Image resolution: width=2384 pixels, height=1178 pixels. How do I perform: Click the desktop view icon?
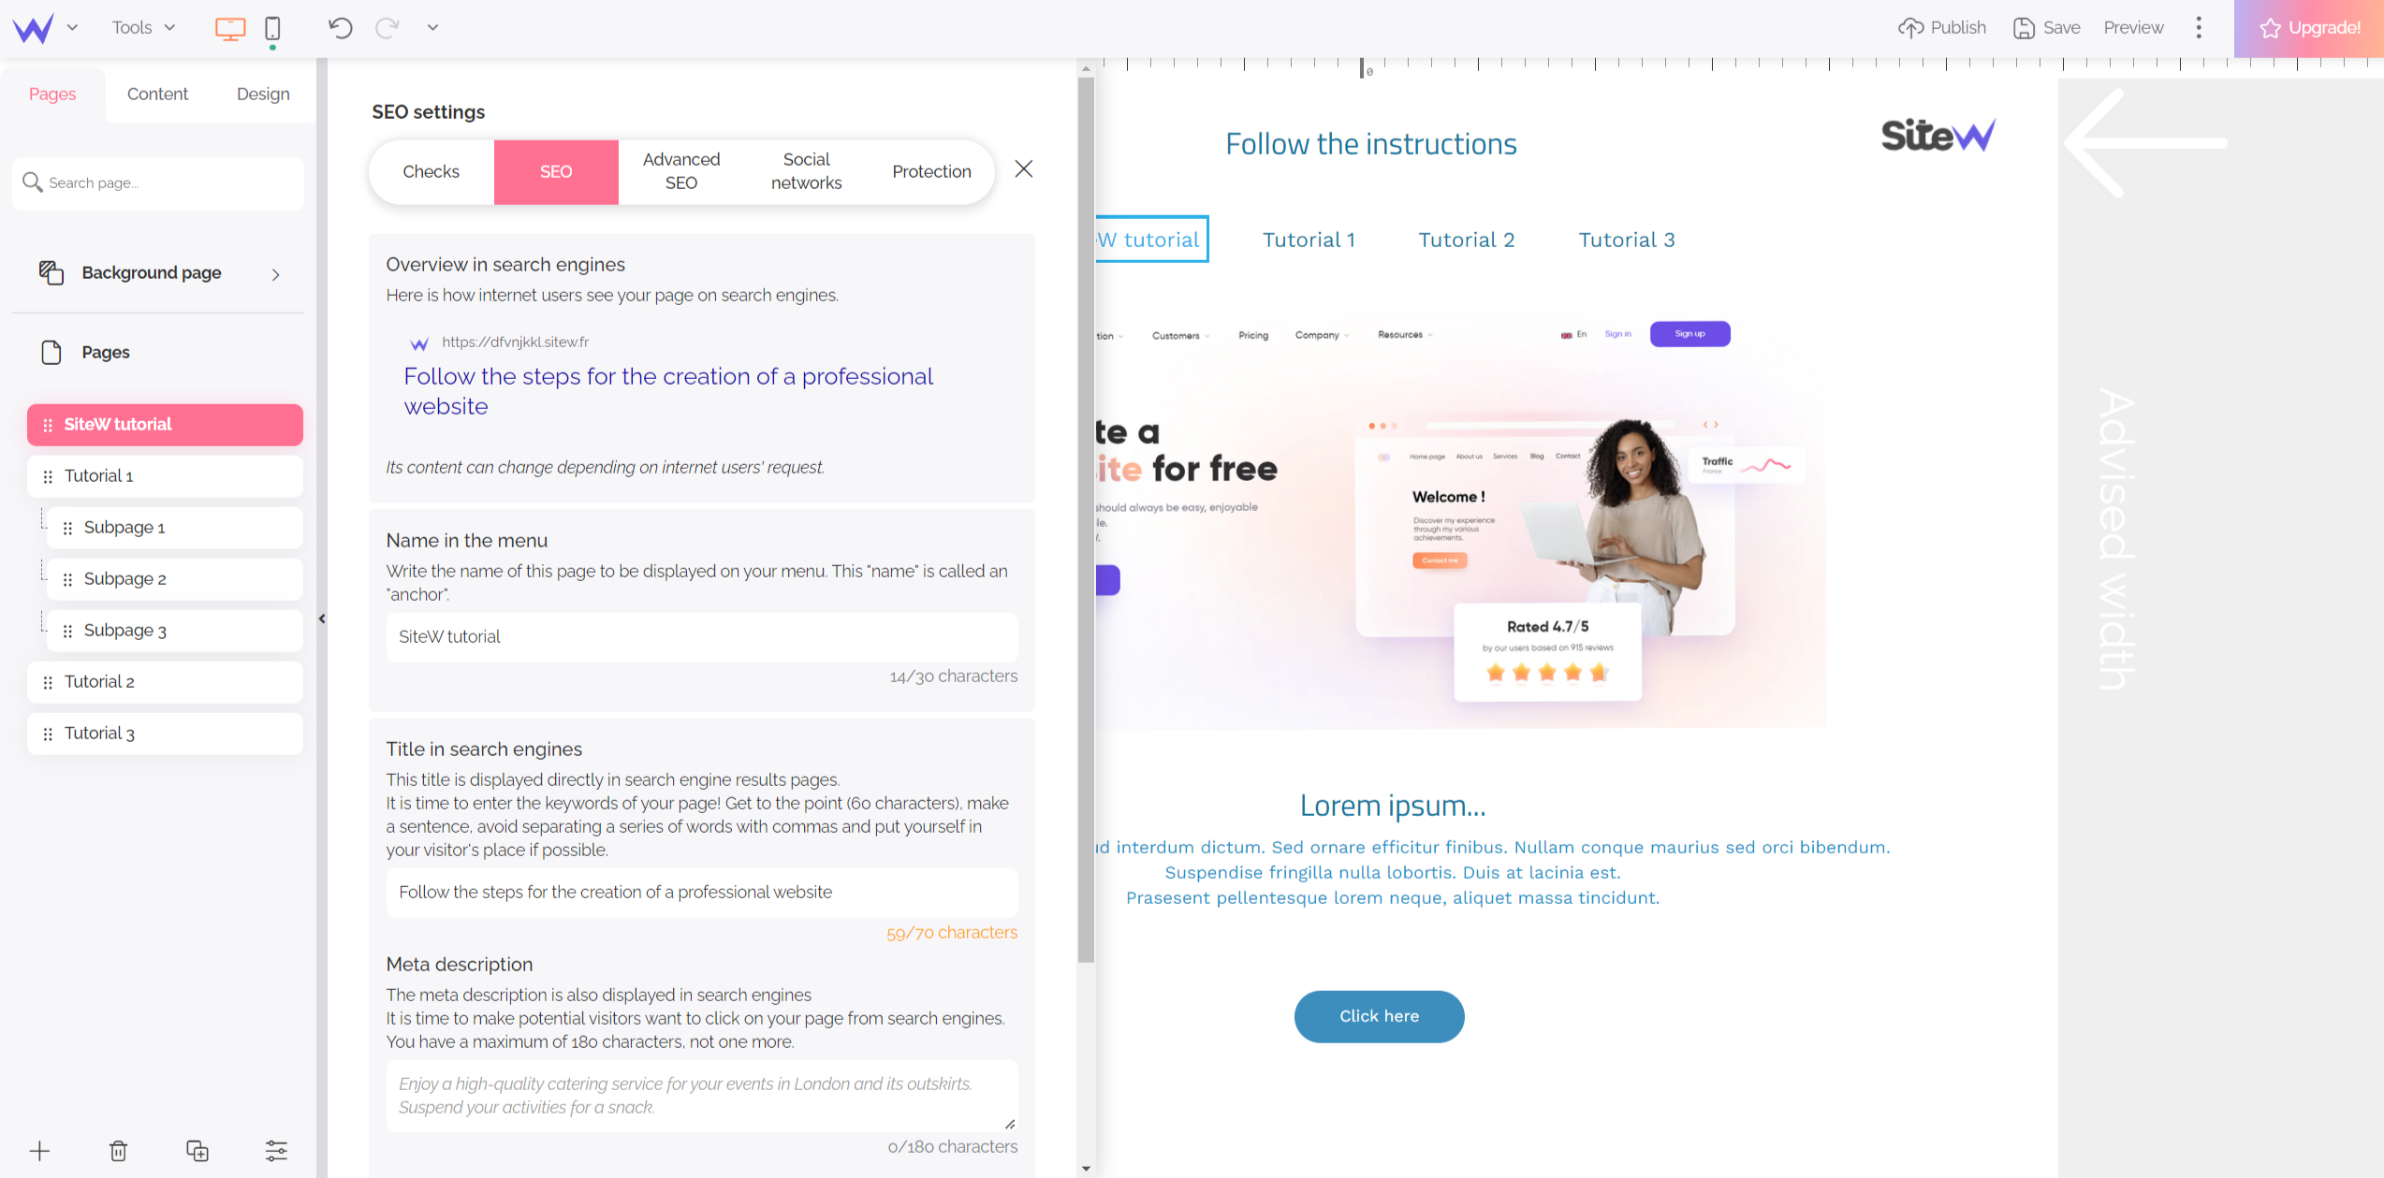pyautogui.click(x=231, y=26)
